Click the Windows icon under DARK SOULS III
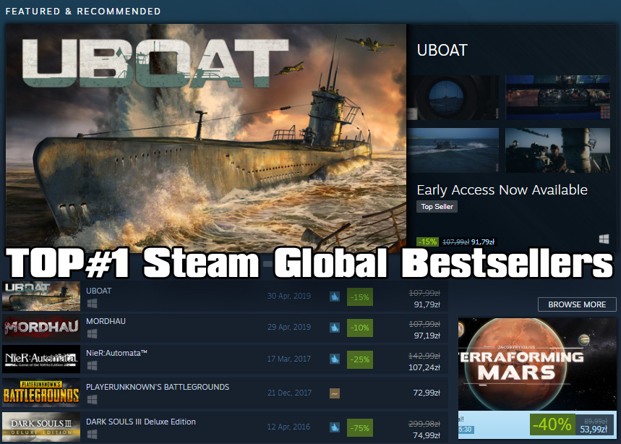Viewport: 621px width, 444px height. pyautogui.click(x=92, y=434)
